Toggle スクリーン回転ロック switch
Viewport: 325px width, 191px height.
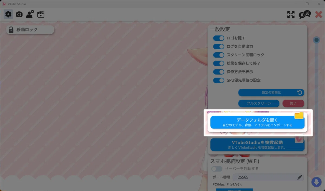click(219, 55)
